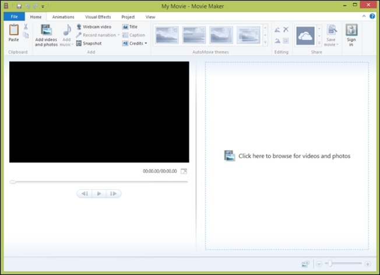
Task: Click here to browse for videos and photos
Action: tap(287, 156)
